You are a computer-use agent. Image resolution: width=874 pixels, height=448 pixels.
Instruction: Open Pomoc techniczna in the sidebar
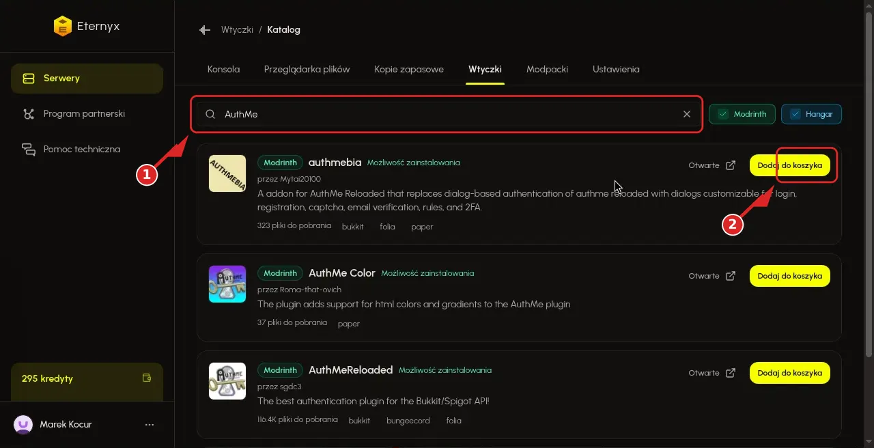click(87, 150)
